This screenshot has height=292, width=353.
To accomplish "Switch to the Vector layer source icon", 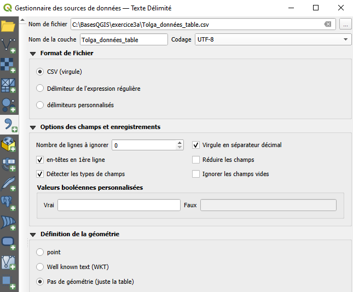I will [9, 46].
